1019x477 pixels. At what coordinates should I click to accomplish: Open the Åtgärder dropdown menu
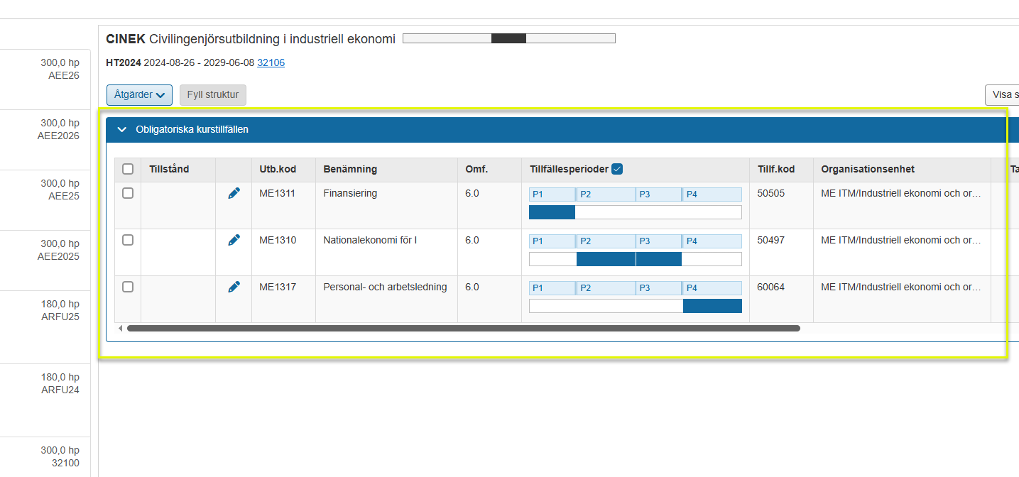pos(139,95)
